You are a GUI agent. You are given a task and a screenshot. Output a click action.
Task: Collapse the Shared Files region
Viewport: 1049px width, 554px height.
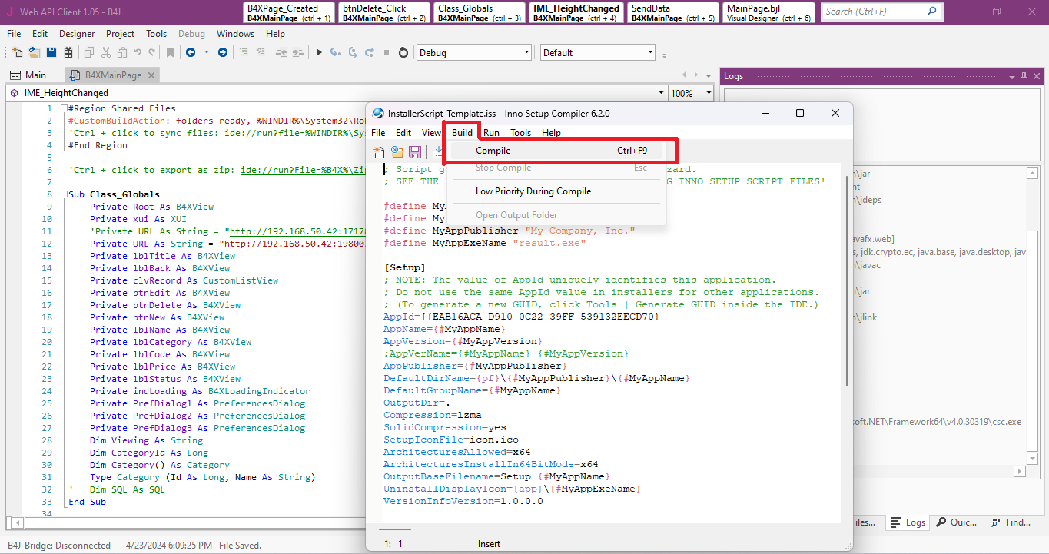[x=62, y=108]
